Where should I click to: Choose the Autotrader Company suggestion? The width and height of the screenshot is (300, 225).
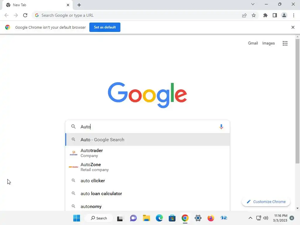coord(147,153)
